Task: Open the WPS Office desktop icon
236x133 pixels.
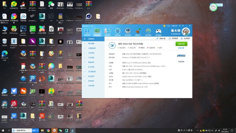Action: (14, 117)
